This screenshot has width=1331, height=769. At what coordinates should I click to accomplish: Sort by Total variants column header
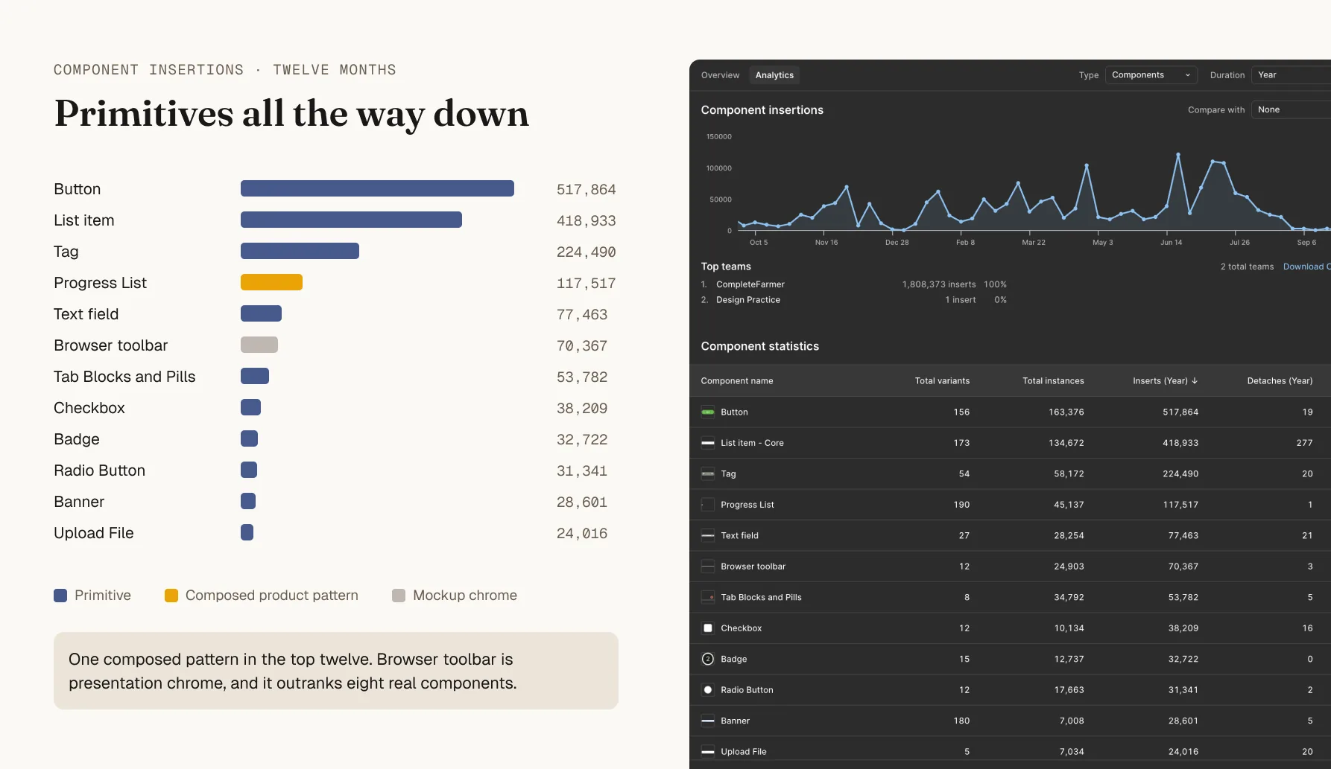(942, 380)
